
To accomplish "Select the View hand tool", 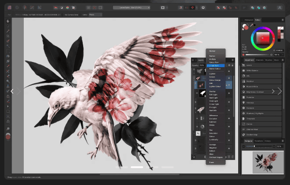I will [8, 21].
